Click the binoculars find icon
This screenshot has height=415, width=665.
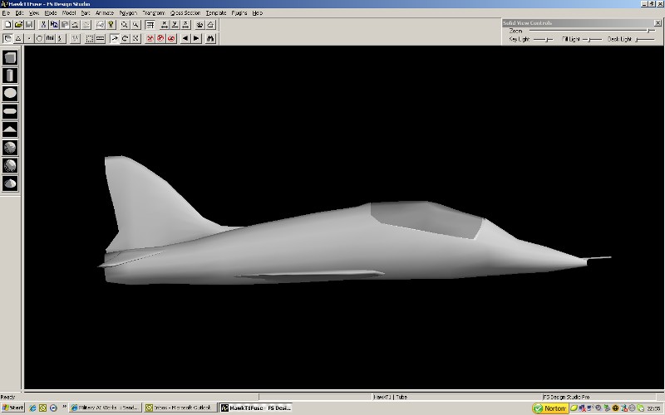(x=210, y=38)
